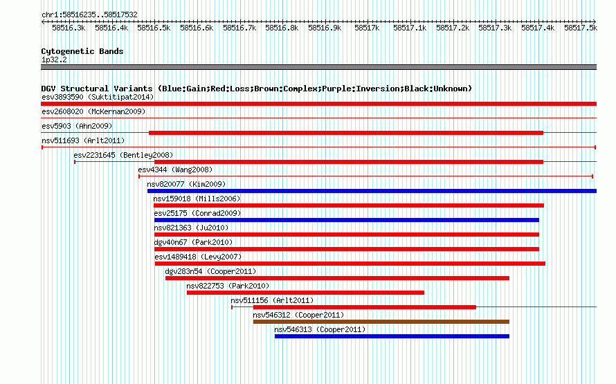Click ruler position 58516.7k
616x384 pixels.
point(239,28)
